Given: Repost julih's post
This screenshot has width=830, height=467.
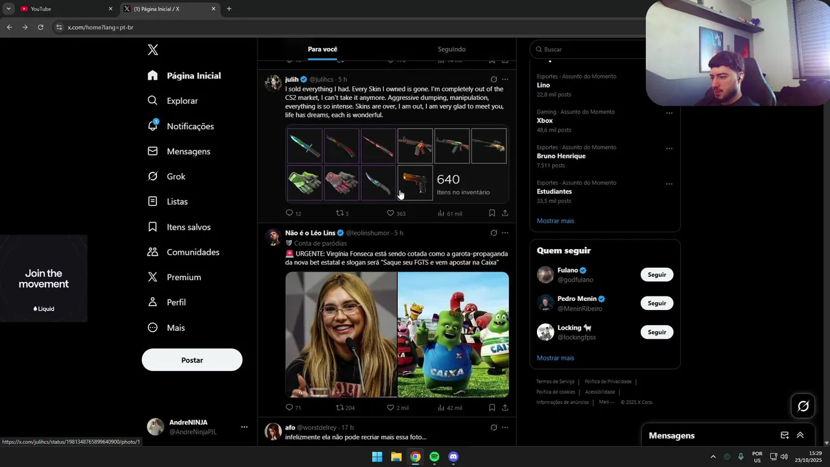Looking at the screenshot, I should coord(342,213).
